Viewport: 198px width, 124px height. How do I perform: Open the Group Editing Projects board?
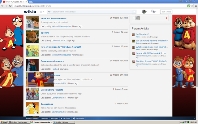[x=52, y=90]
